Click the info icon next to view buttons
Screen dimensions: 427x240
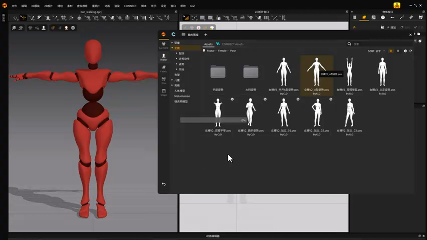(405, 51)
